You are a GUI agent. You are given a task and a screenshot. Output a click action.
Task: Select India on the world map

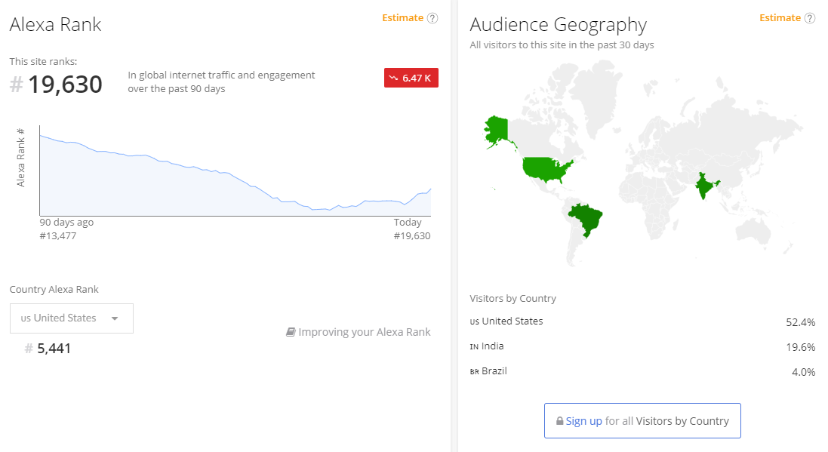click(x=704, y=186)
